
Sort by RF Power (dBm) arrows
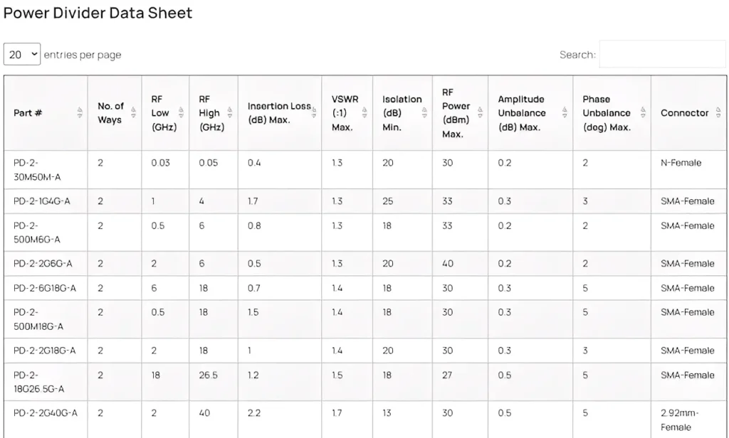coord(480,113)
